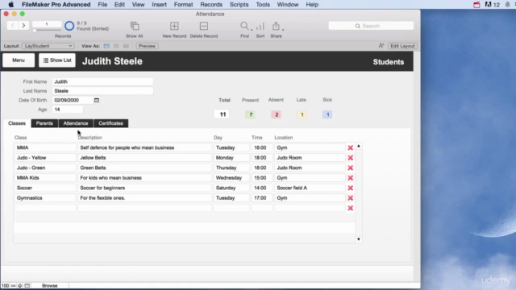Viewport: 516px width, 290px height.
Task: Click the Delete Record toolbar icon
Action: tap(204, 26)
